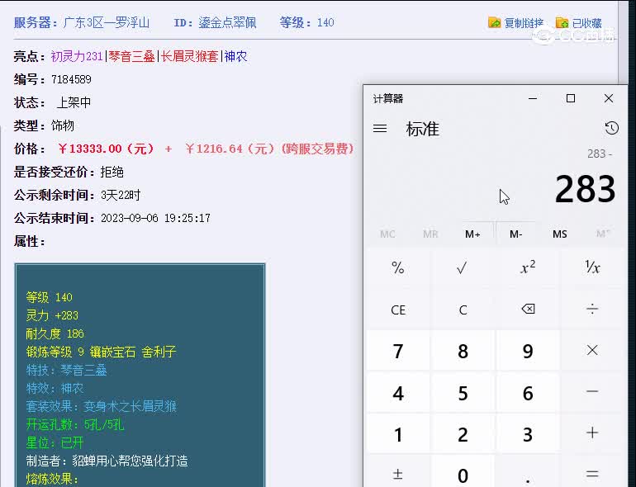636x487 pixels.
Task: Maximize the calculator window
Action: coord(571,98)
